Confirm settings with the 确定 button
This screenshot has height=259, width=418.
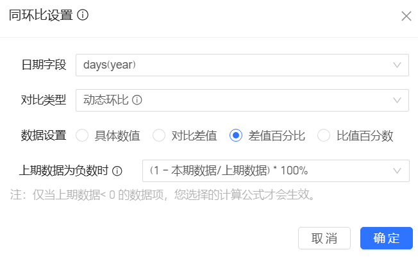click(387, 238)
